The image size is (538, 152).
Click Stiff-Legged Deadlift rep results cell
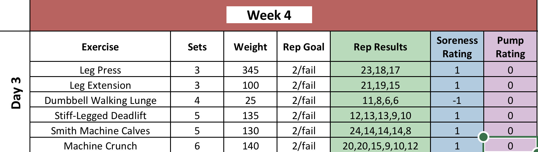[380, 115]
